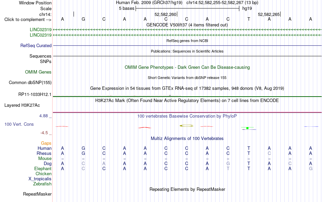Click the Sequences track label

point(40,56)
